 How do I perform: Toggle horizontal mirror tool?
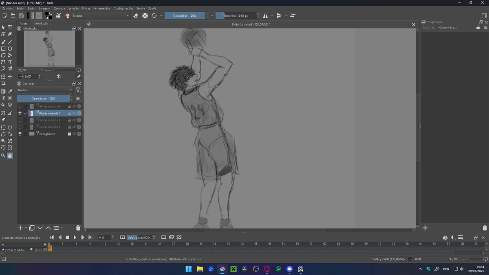[x=265, y=15]
